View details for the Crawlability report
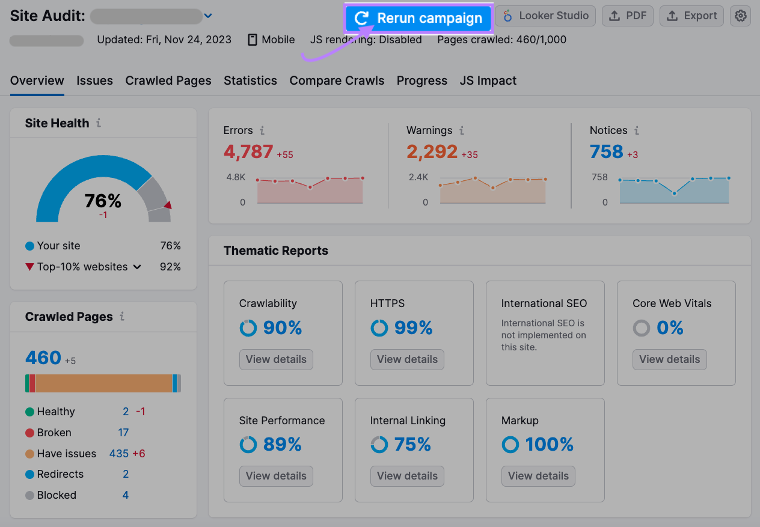Screen dimensions: 760x527 (276, 359)
